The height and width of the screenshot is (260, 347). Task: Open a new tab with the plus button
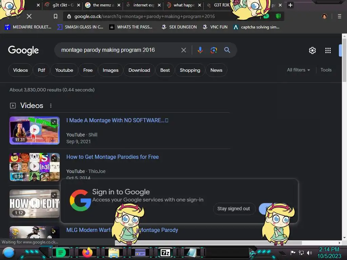pos(290,5)
